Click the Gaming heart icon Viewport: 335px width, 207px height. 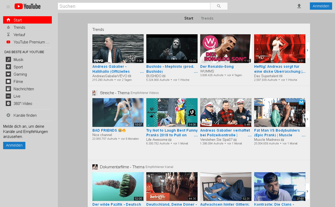(x=8, y=74)
